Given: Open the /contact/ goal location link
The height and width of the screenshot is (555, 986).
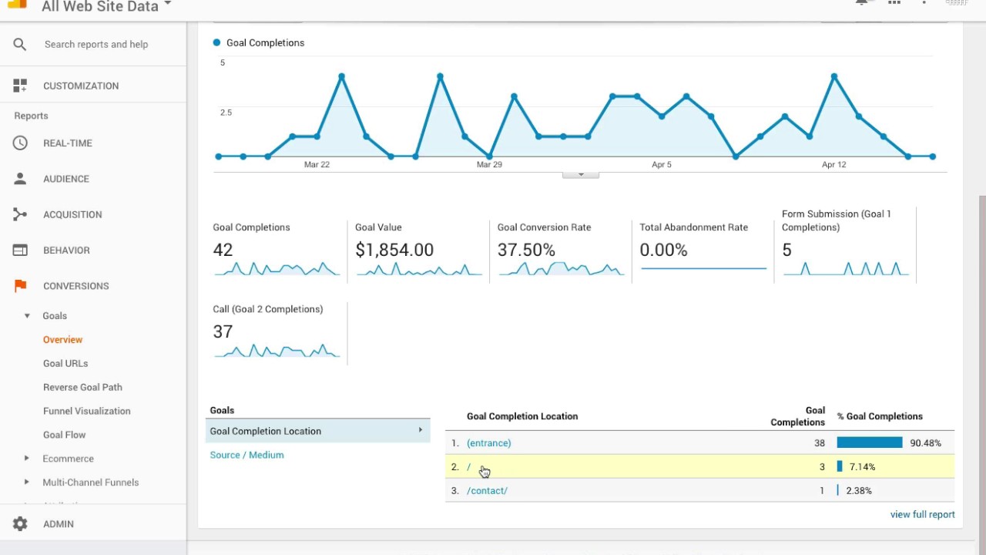Looking at the screenshot, I should [x=487, y=490].
